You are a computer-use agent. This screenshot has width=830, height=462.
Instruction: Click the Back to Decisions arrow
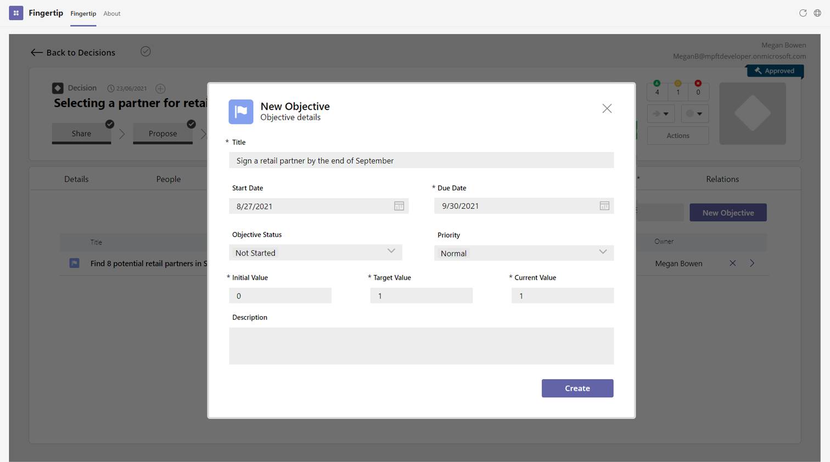[x=36, y=53]
